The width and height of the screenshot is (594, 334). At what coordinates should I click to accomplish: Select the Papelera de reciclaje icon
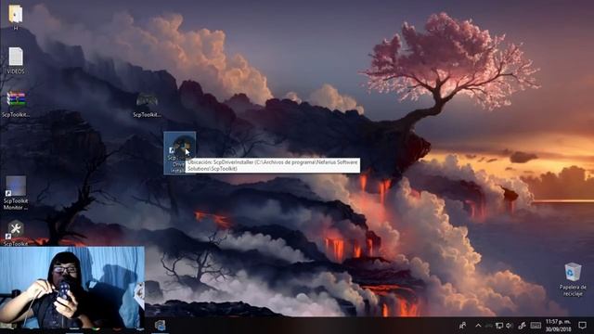click(573, 279)
